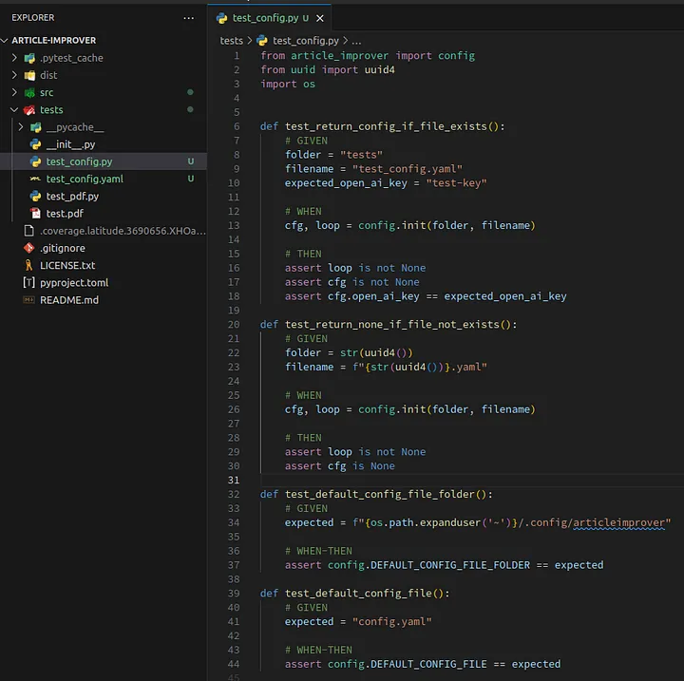The width and height of the screenshot is (684, 681).
Task: Close the test_config.py editor tab
Action: coord(320,18)
